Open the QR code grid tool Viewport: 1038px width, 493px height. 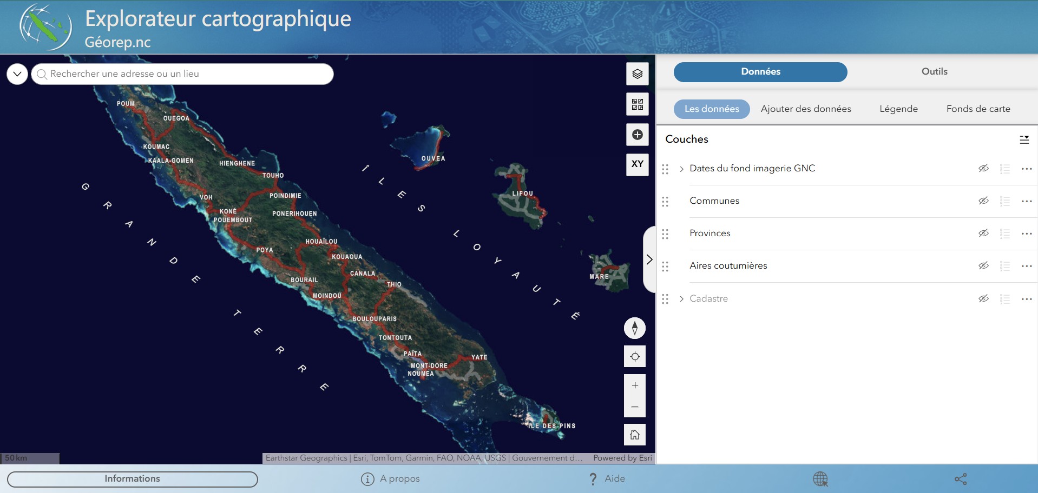[638, 104]
